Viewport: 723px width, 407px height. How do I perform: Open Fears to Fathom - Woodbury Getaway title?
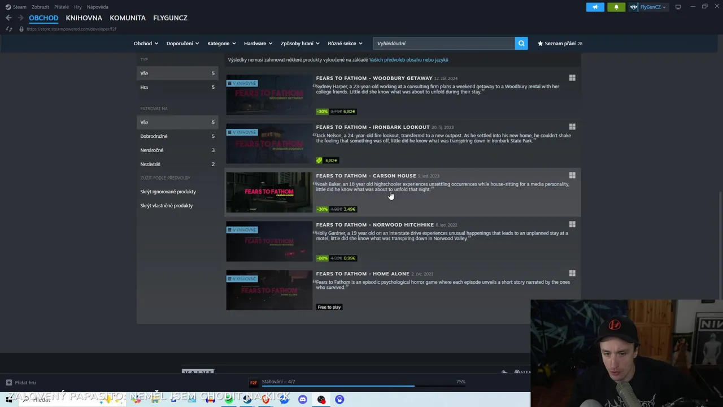coord(374,78)
